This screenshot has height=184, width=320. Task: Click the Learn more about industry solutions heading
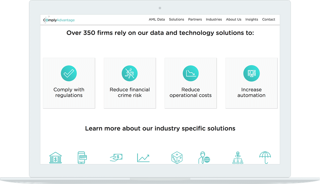[160, 128]
